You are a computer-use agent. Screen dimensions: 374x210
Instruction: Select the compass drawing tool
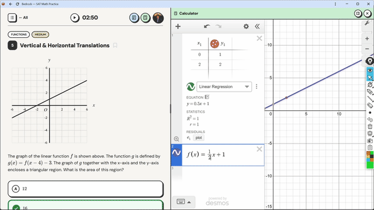point(370,85)
